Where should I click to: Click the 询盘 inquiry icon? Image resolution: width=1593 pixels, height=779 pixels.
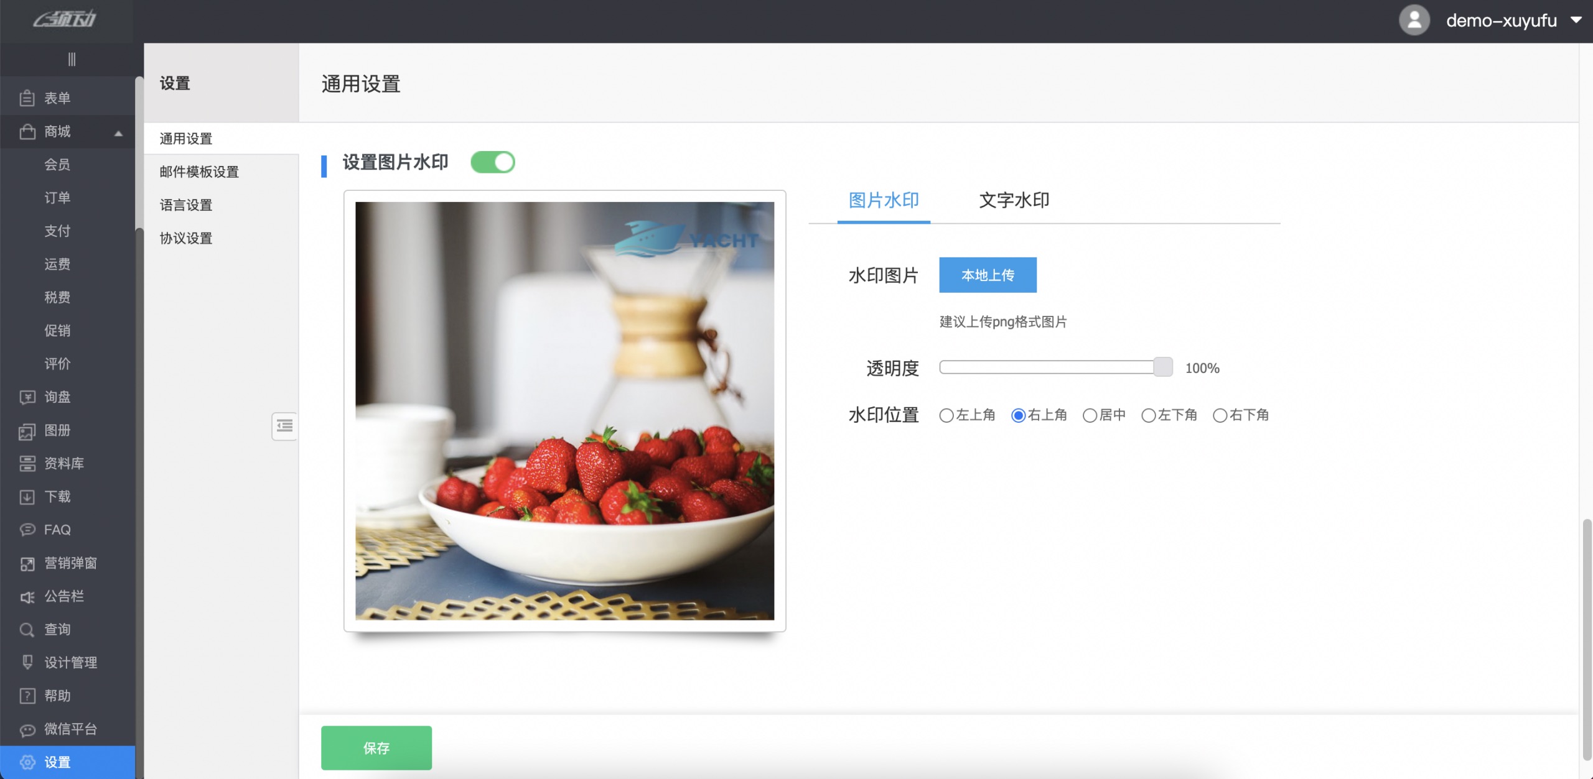(27, 397)
